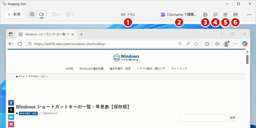Export recording as GIF
Screen dimensions: 256x128
235,15
